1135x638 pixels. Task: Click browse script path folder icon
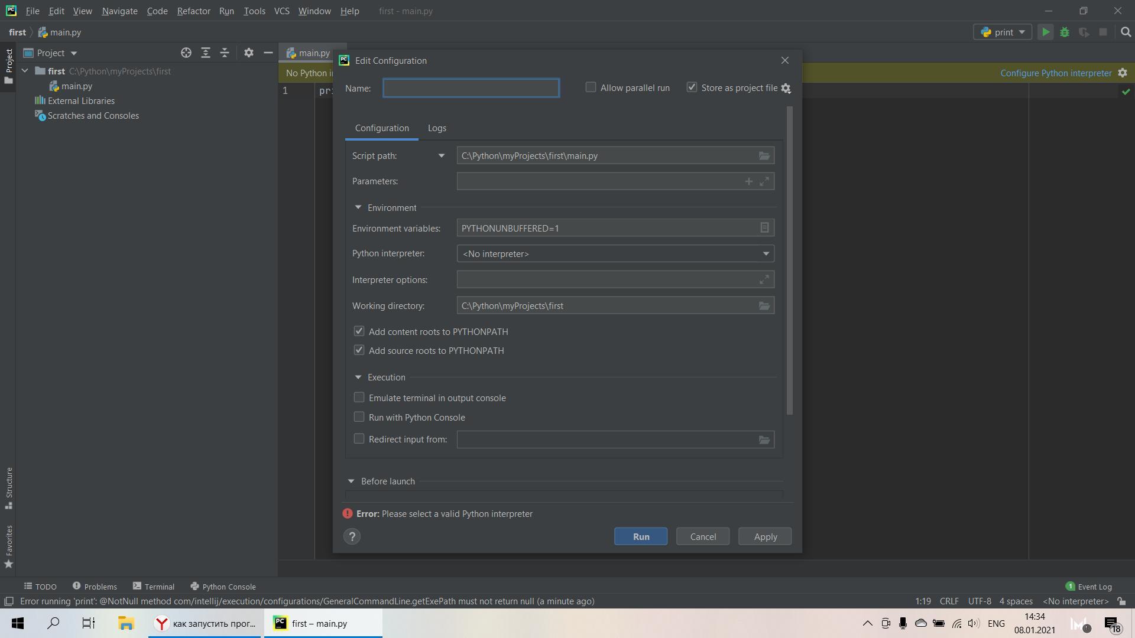(x=764, y=156)
